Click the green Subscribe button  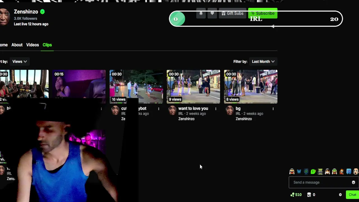263,13
